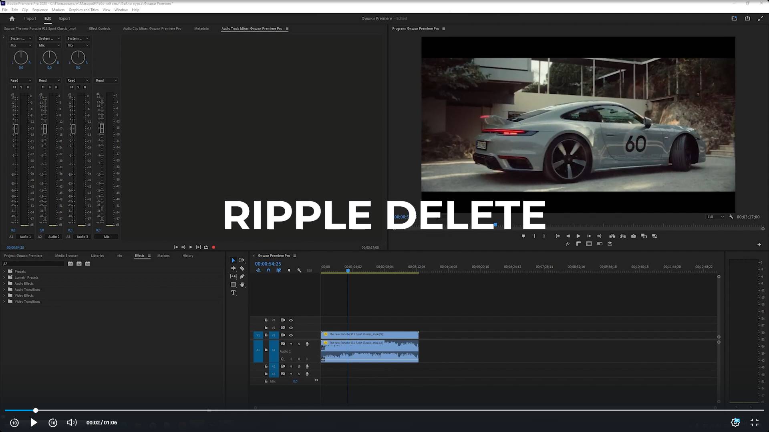Toggle V2 track output eye

pyautogui.click(x=291, y=328)
